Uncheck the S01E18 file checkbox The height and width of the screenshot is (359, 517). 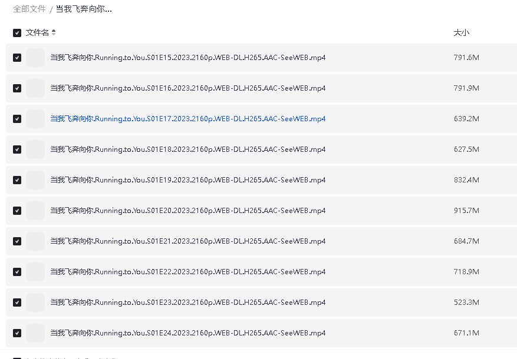(x=17, y=149)
